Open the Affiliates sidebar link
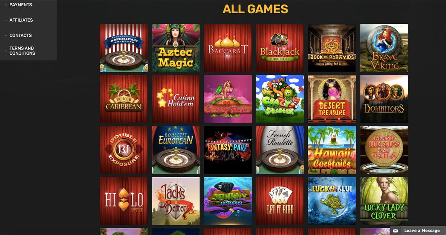 (21, 20)
